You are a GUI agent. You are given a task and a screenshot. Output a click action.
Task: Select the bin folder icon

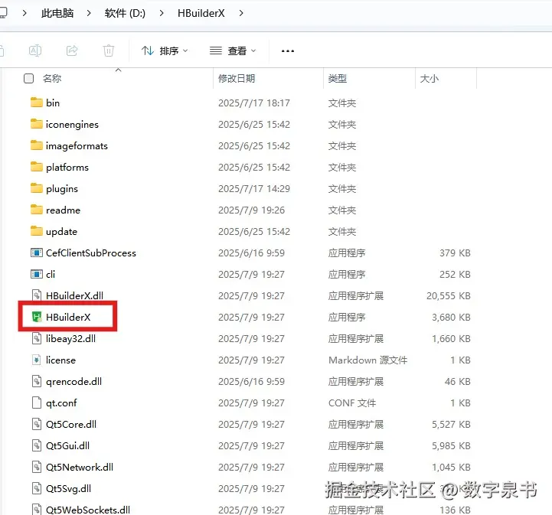pyautogui.click(x=36, y=103)
